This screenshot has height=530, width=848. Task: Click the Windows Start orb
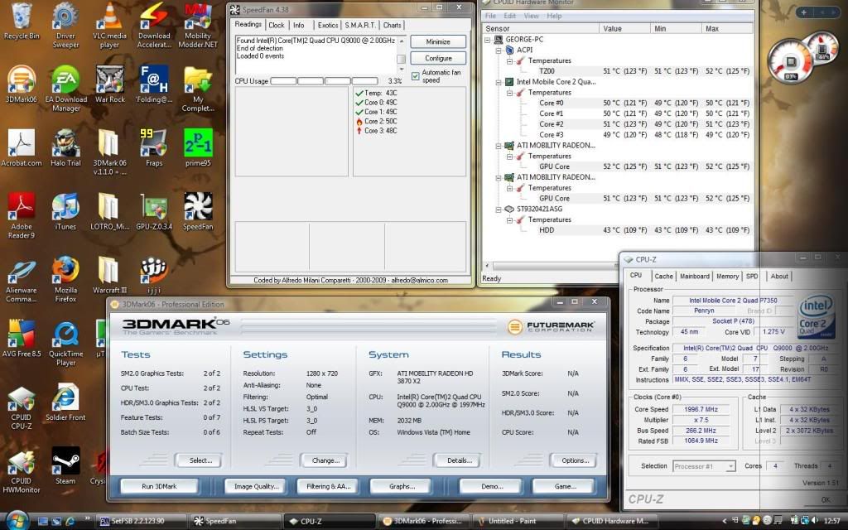coord(17,520)
